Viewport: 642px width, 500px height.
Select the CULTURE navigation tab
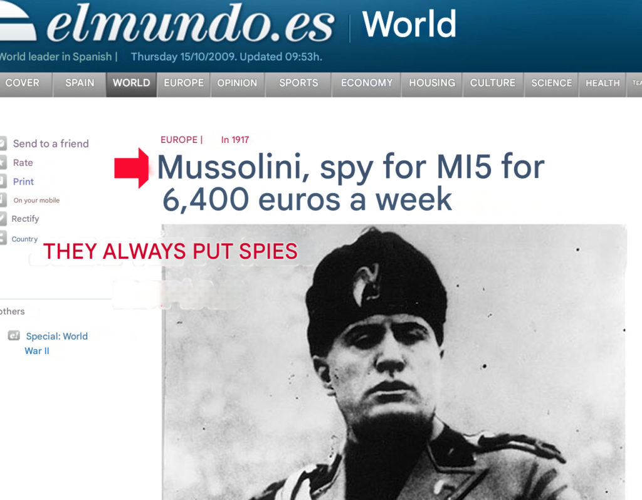point(493,83)
